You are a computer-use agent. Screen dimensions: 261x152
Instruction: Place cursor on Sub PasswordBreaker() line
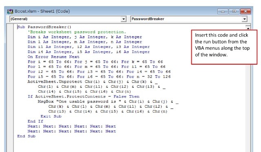click(x=44, y=27)
